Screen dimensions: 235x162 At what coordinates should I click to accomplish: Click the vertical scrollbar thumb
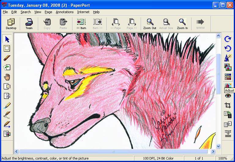tap(218, 74)
